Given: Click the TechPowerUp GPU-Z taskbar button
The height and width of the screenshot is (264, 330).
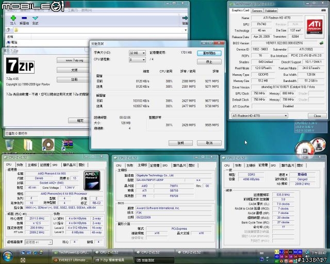Looking at the screenshot, I should pos(71,252).
